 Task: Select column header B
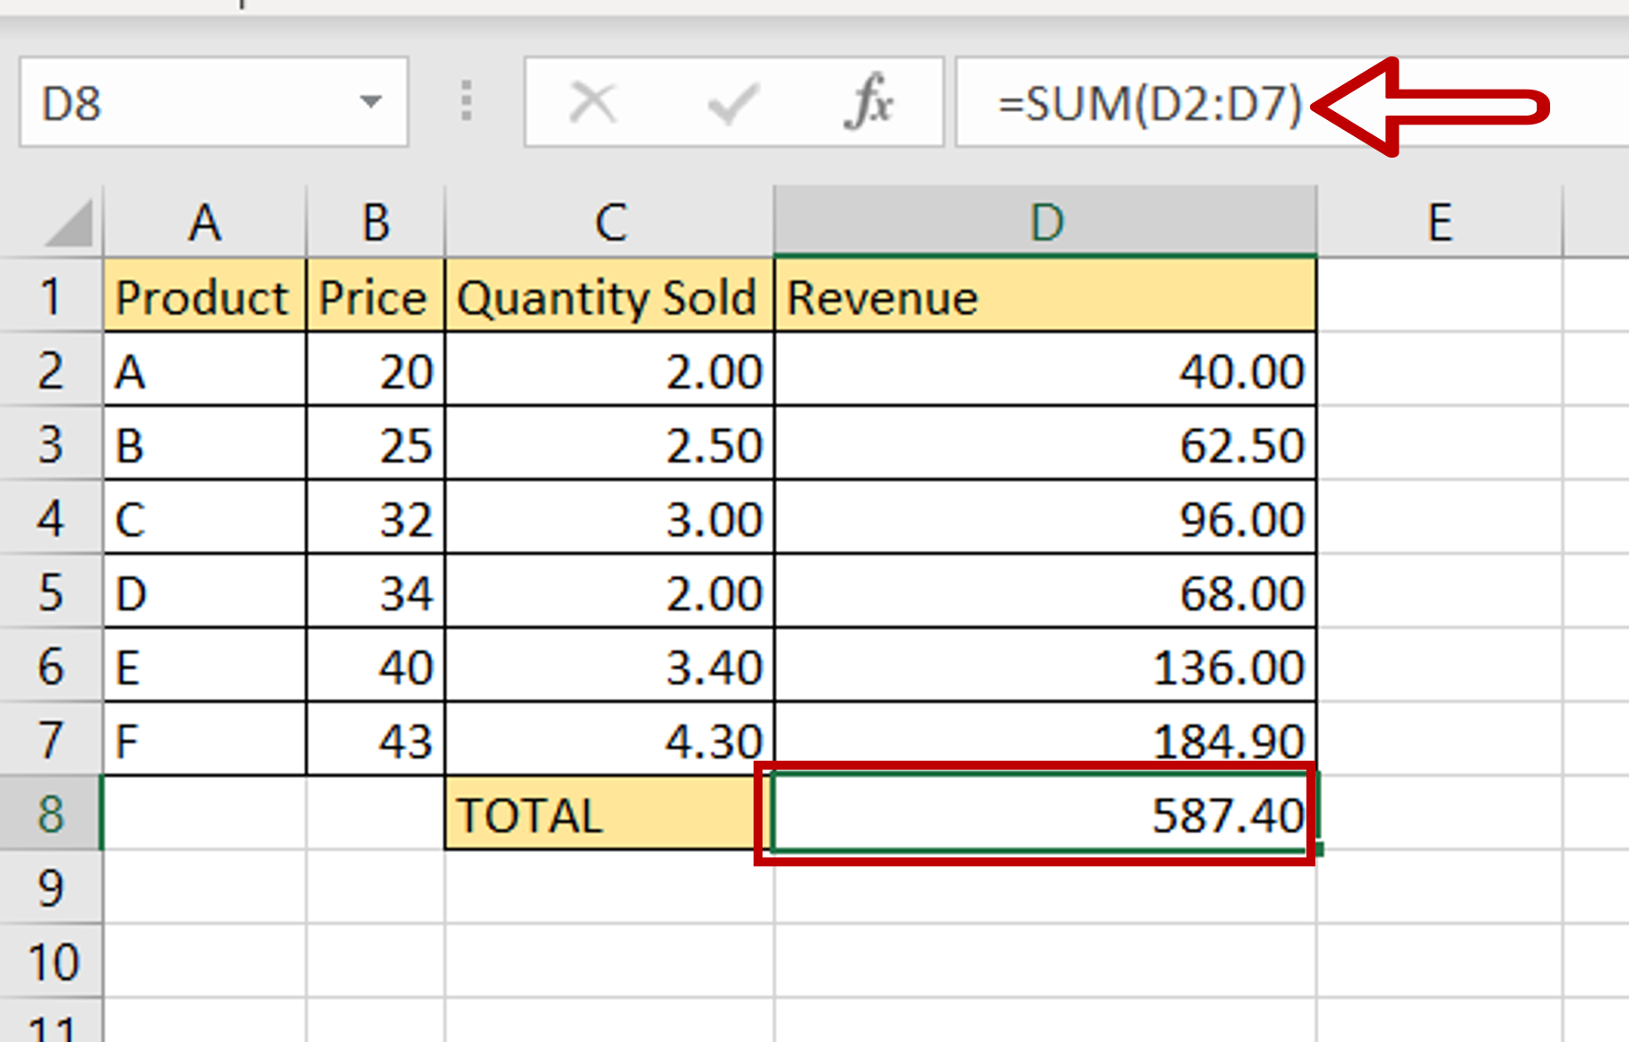(x=375, y=222)
